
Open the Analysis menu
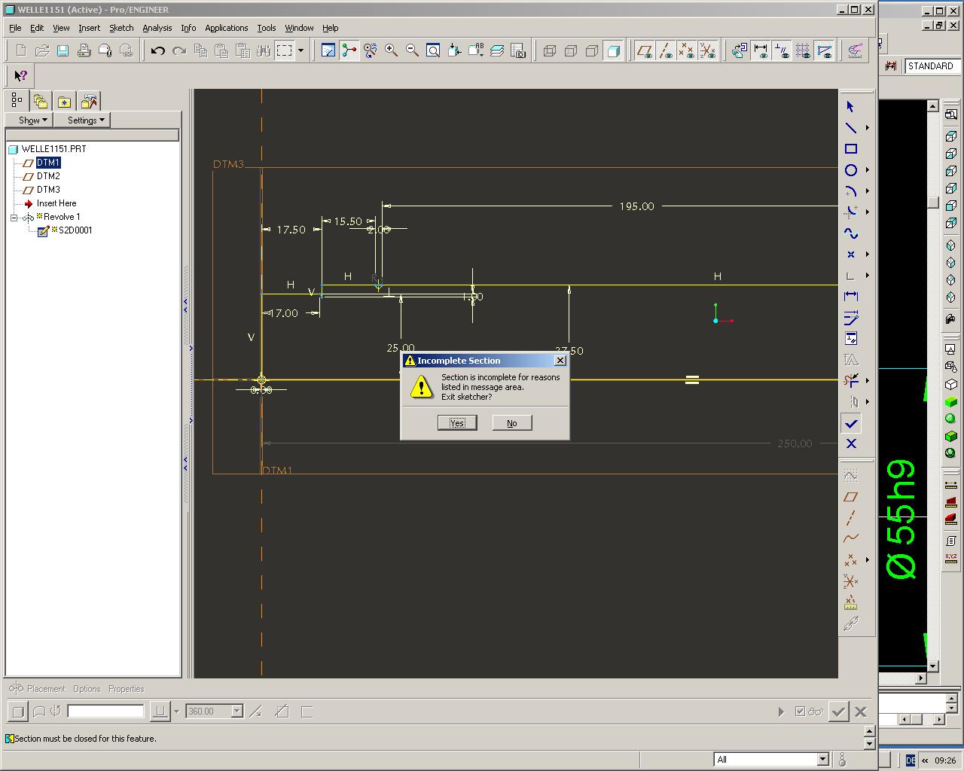[x=157, y=28]
